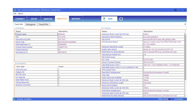Viewport: 195px width, 106px height.
Task: Select the Product Name row in CID Register
Action: [x=58, y=34]
